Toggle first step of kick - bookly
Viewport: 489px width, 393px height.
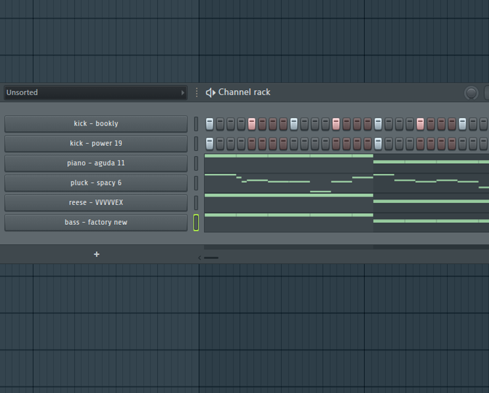click(209, 124)
